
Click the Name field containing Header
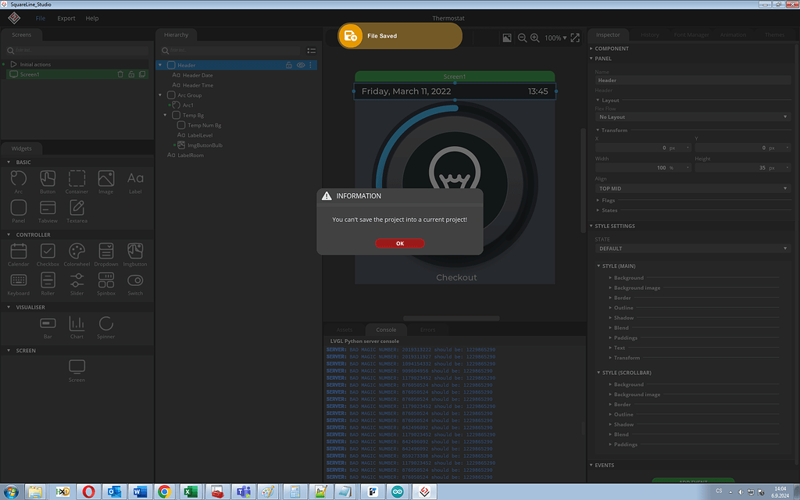click(693, 80)
